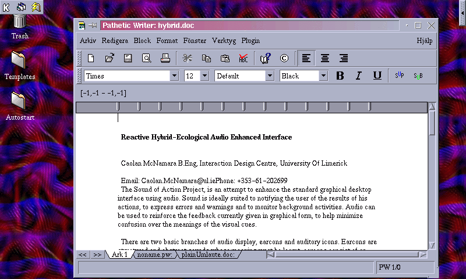Viewport: 466px width, 279px height.
Task: Save the document with the floppy disk icon
Action: tap(128, 58)
